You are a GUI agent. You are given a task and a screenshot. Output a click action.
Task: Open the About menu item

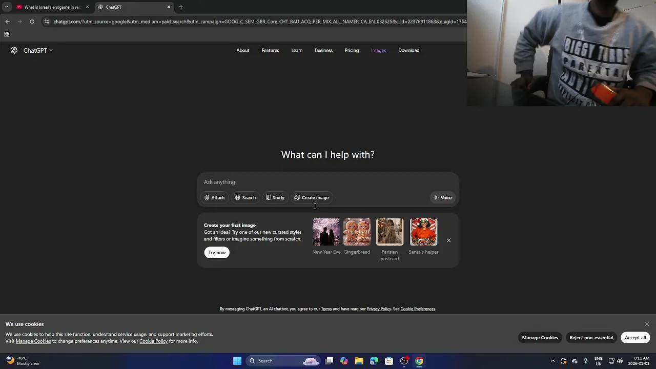[243, 50]
